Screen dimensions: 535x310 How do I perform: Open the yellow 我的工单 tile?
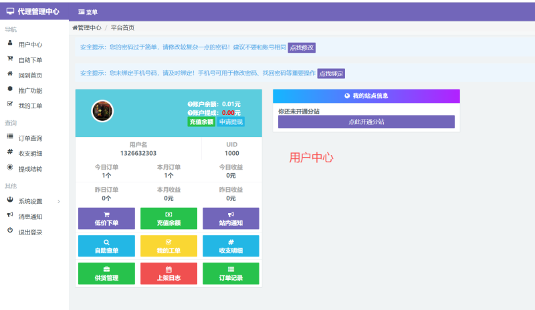169,246
